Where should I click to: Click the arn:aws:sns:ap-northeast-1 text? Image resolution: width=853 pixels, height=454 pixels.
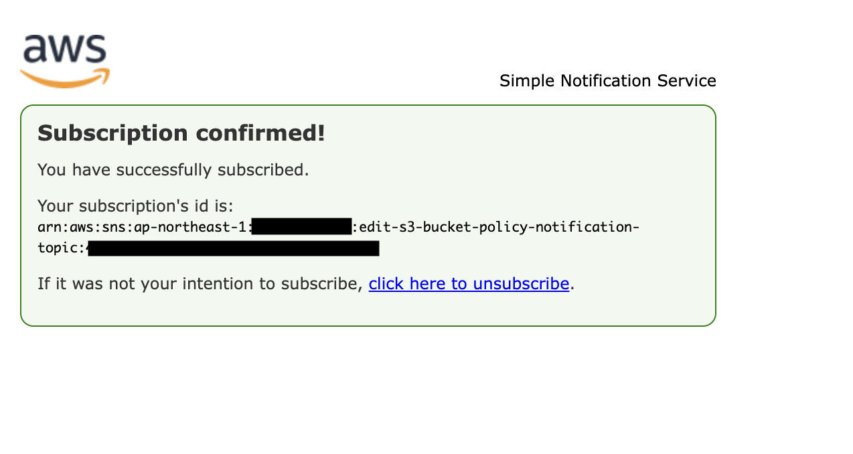click(x=143, y=227)
